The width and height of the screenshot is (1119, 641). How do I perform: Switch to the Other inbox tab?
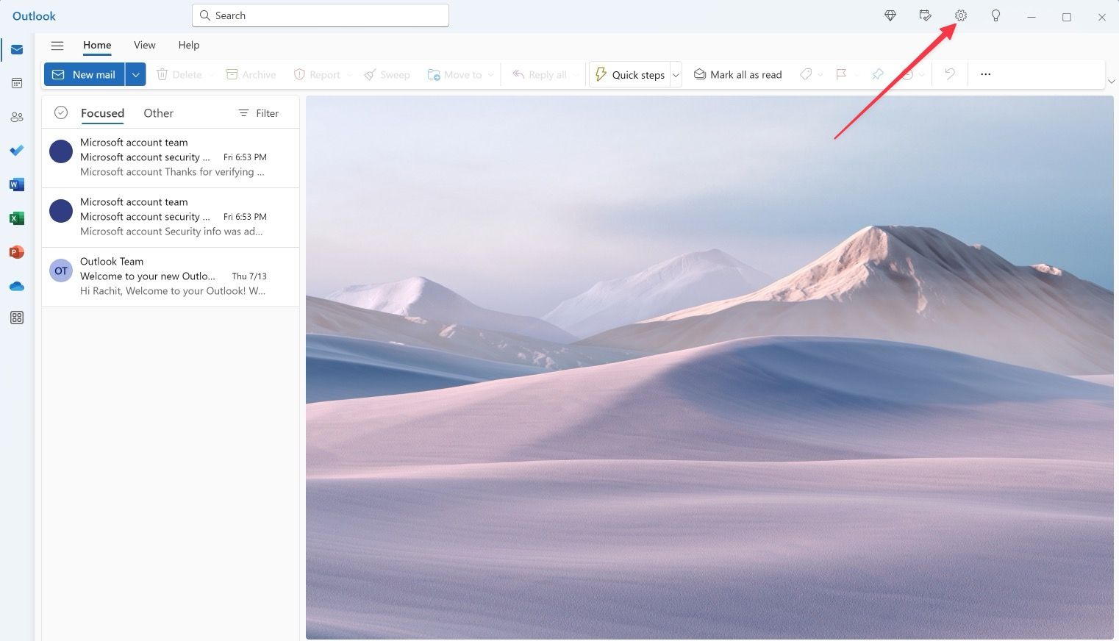click(158, 112)
